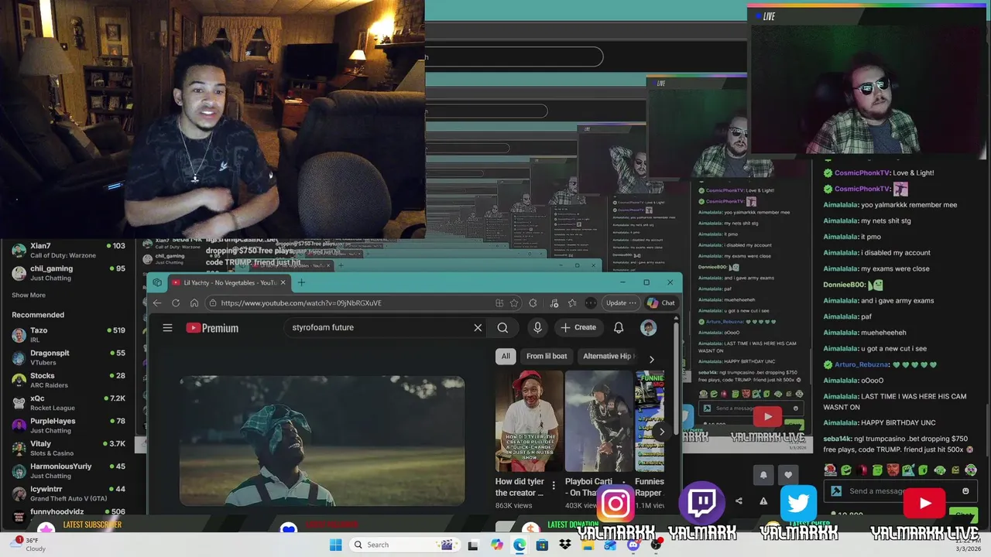The height and width of the screenshot is (557, 991).
Task: Open the Copilot Chat button
Action: tap(661, 303)
